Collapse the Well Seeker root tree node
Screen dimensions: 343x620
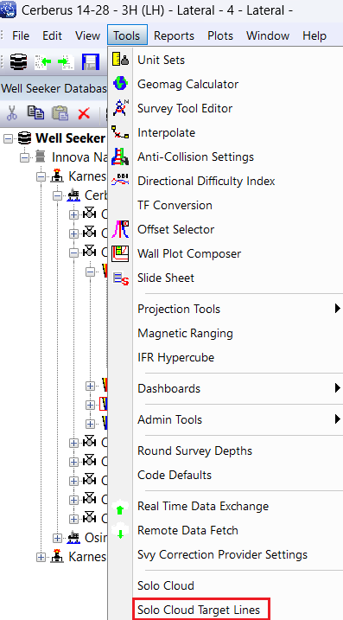(x=8, y=139)
